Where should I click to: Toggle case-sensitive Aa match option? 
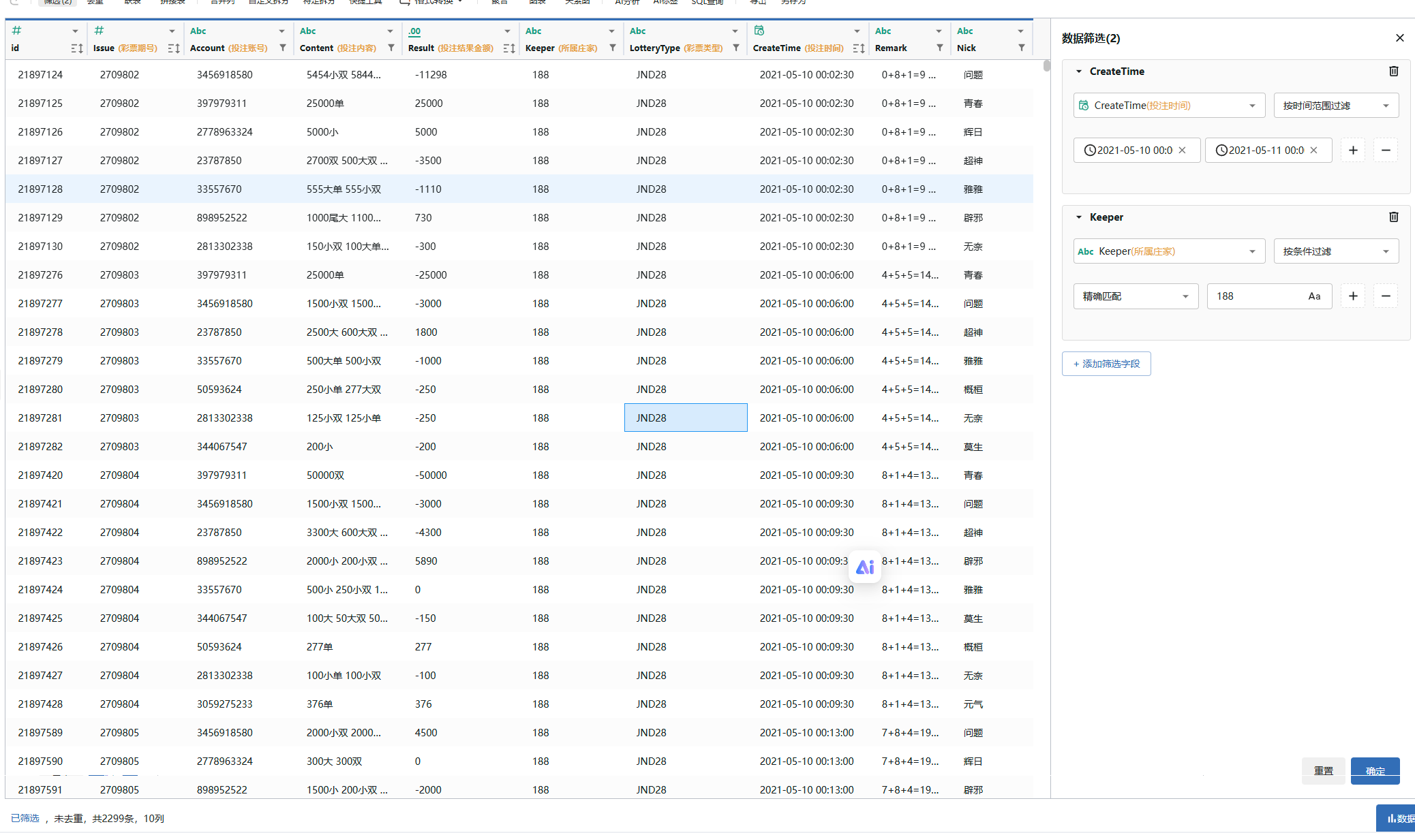click(x=1314, y=296)
